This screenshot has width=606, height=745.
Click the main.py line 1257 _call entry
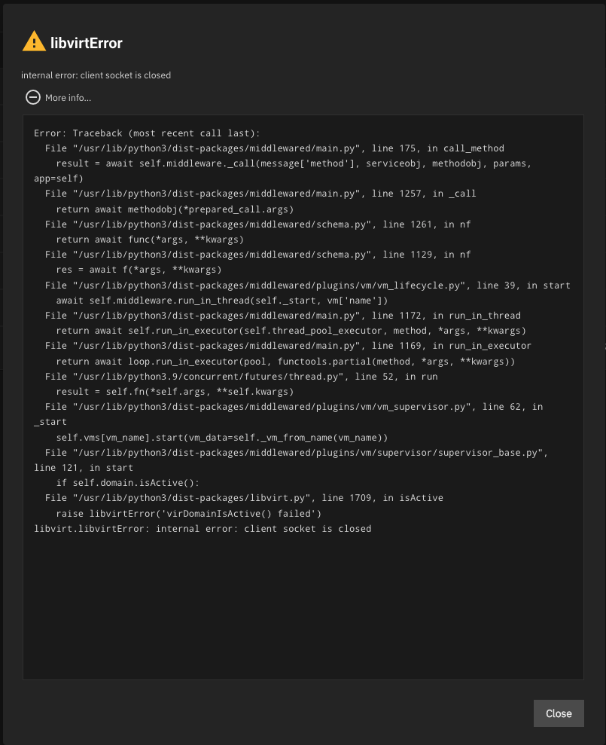pos(260,194)
